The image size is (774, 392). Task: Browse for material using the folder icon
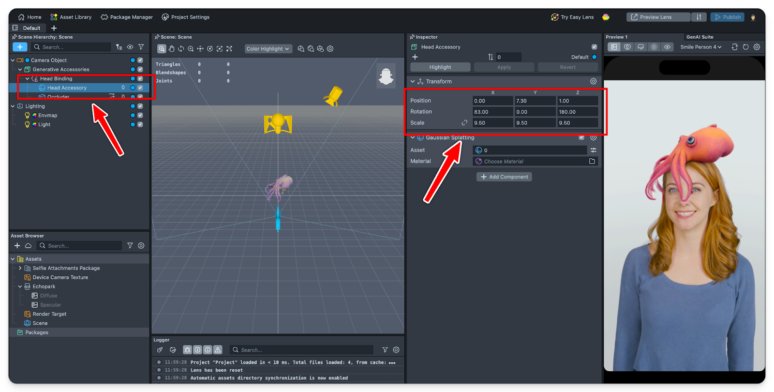click(x=592, y=162)
